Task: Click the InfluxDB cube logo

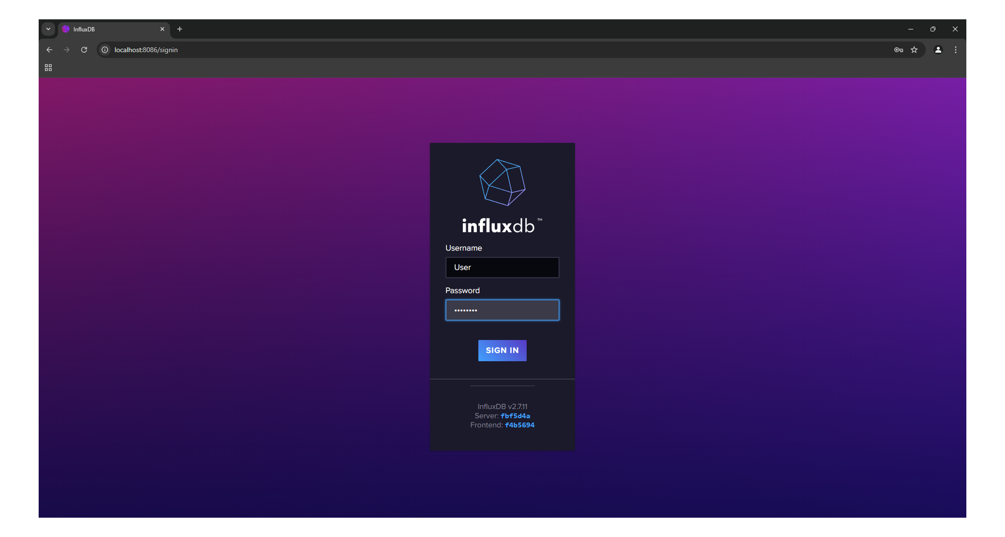Action: pos(502,183)
